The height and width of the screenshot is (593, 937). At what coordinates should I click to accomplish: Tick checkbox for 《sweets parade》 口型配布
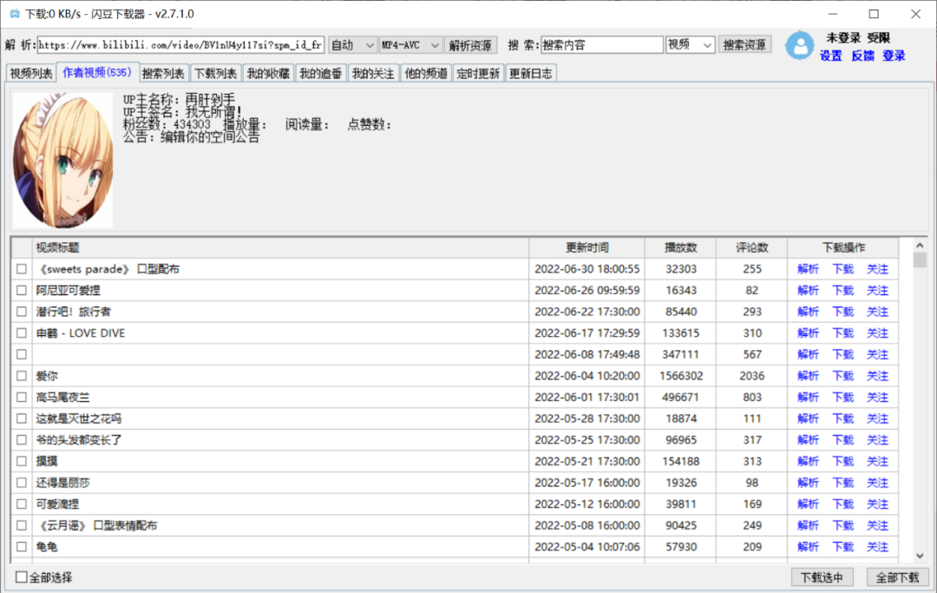22,269
